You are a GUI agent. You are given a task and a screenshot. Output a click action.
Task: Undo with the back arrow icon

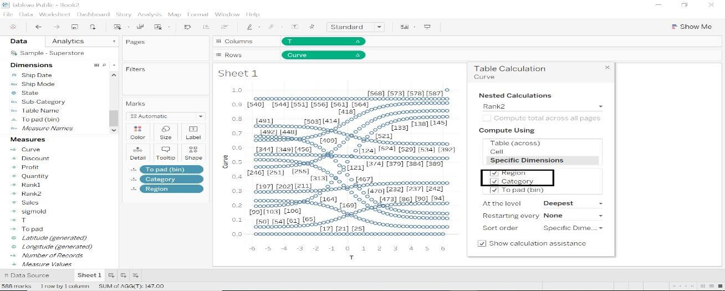pos(38,27)
